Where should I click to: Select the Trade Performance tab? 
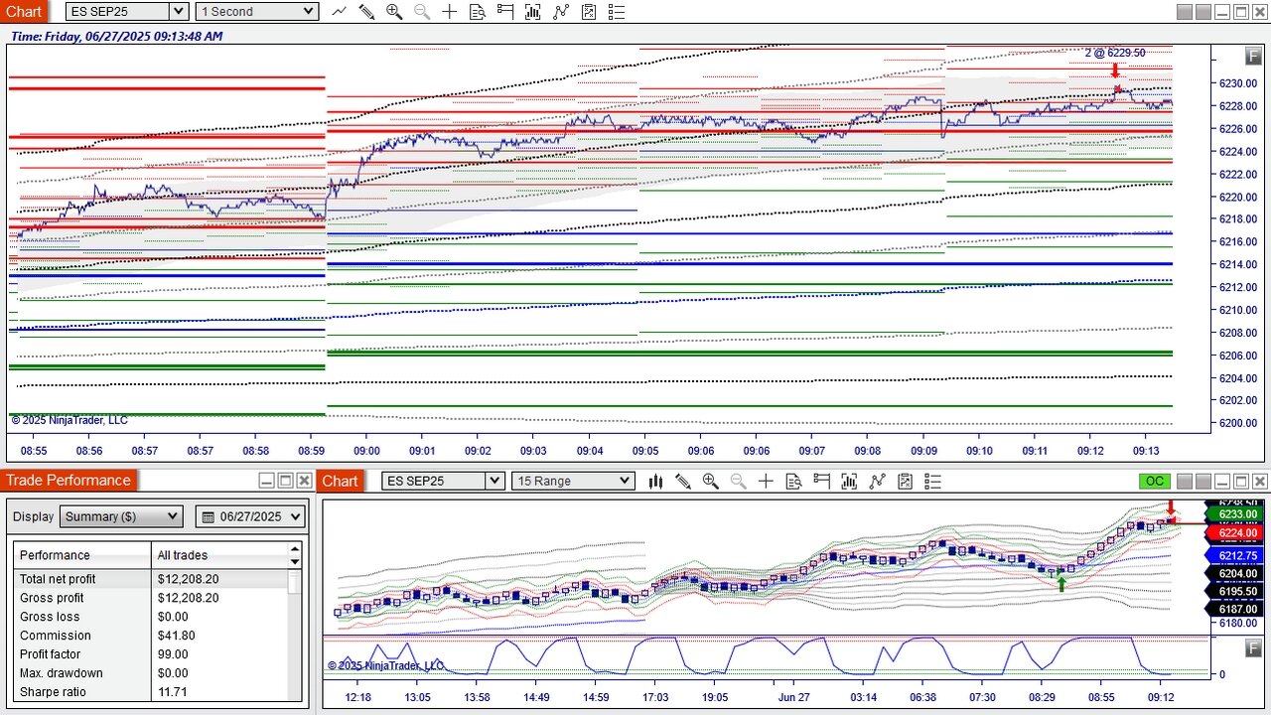coord(69,481)
